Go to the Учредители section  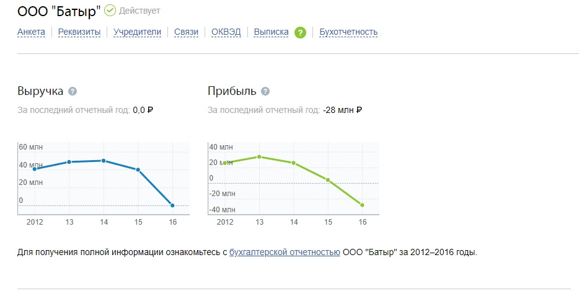click(137, 32)
